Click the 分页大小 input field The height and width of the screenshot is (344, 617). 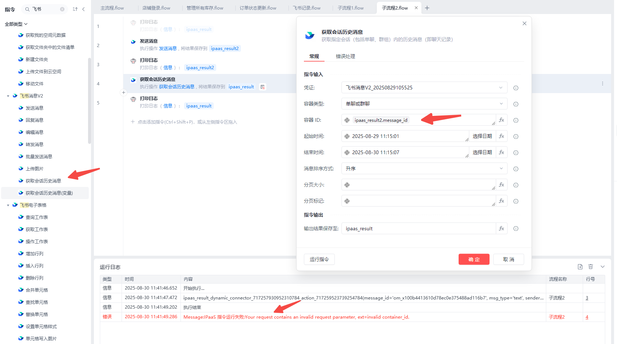tap(418, 185)
